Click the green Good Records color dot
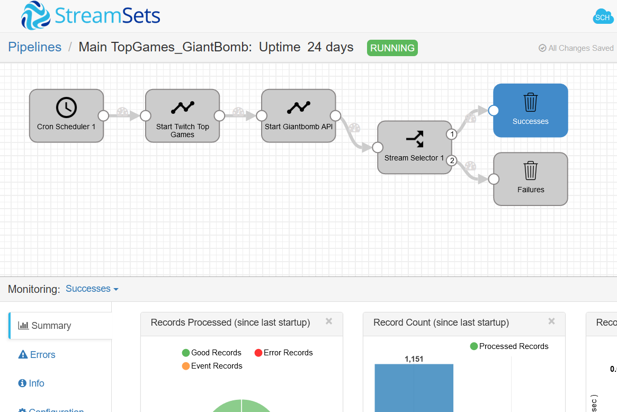 186,353
